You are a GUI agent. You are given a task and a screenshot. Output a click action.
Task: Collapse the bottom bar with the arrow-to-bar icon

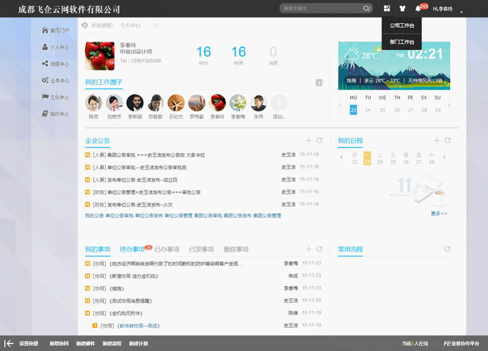(x=9, y=343)
